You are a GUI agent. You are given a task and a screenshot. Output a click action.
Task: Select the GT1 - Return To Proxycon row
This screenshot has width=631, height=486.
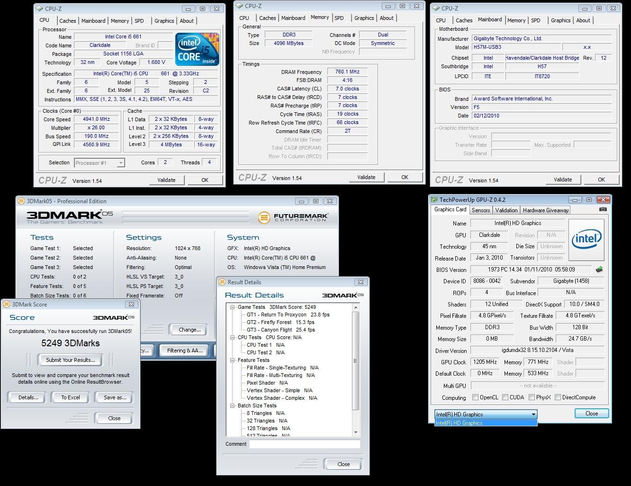coord(288,315)
